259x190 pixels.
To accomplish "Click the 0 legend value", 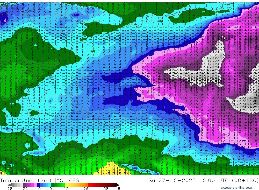I will point(51,189).
